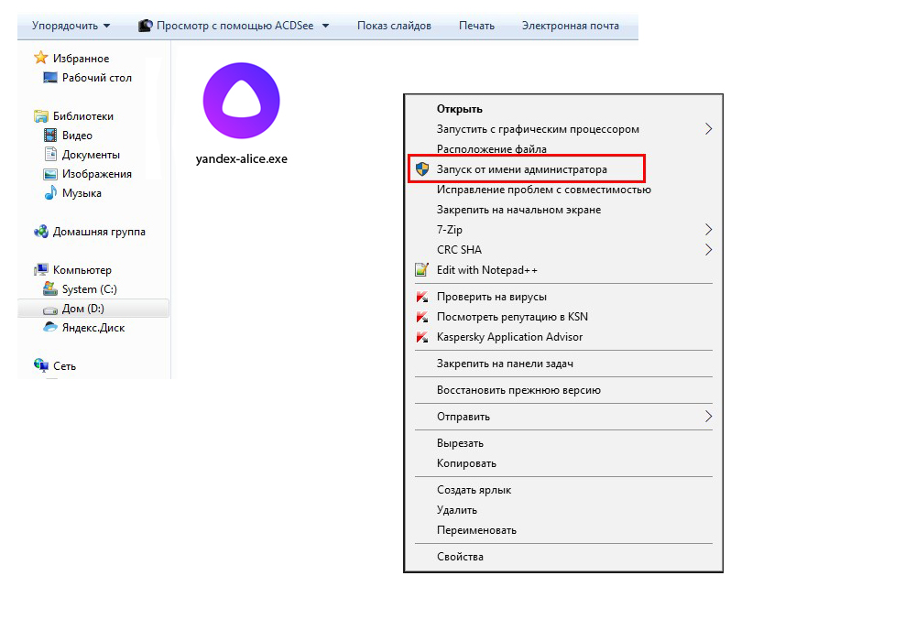Click the ACDSee camera icon in toolbar
This screenshot has width=916, height=641.
(145, 26)
